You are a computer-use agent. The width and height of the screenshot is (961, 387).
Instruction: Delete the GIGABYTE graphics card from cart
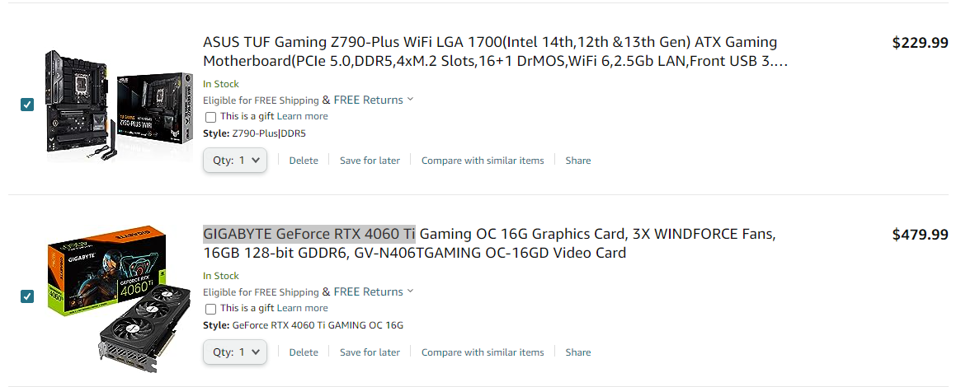(304, 352)
